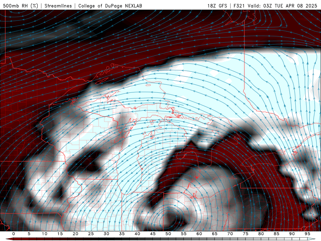The width and height of the screenshot is (321, 241).
Task: Click the "40" color scale label
Action: click(137, 234)
